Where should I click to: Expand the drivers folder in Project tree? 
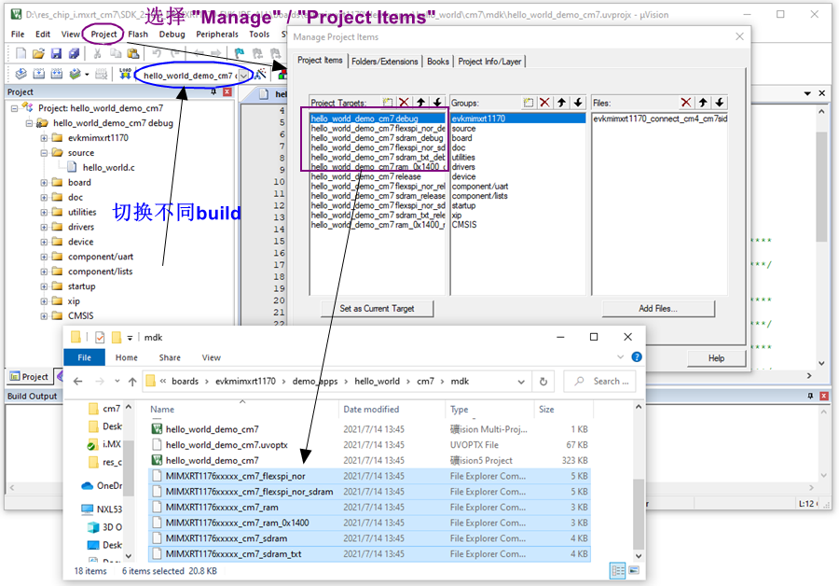[x=44, y=227]
